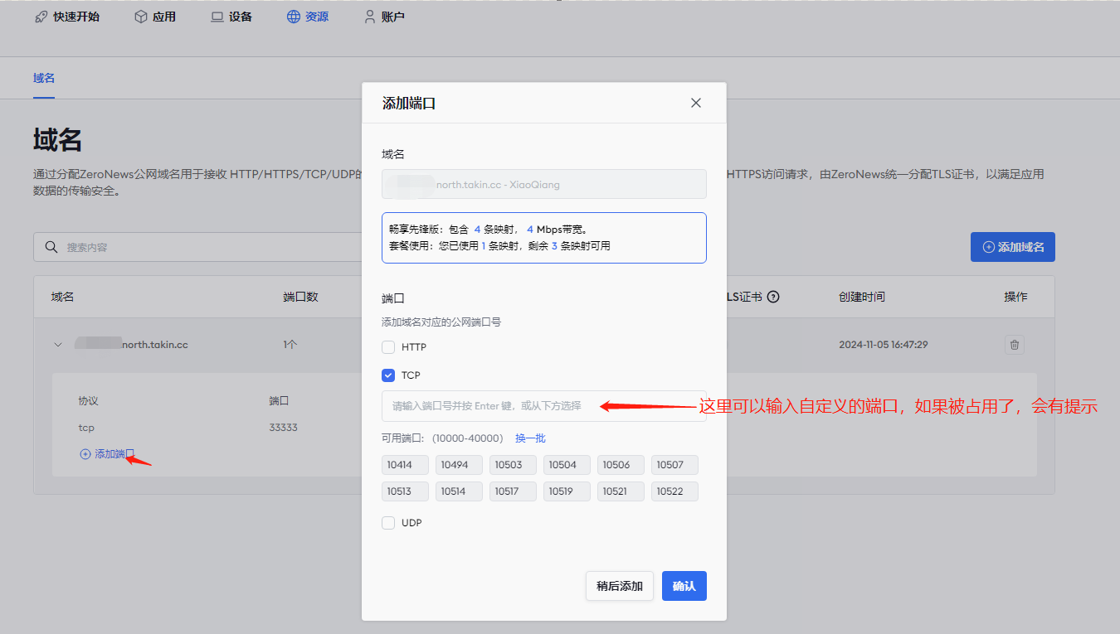Click the cube icon beside 应用

[x=141, y=17]
